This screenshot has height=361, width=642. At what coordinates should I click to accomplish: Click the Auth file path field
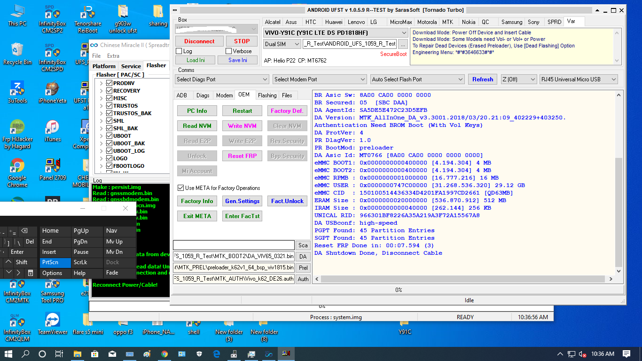(234, 279)
